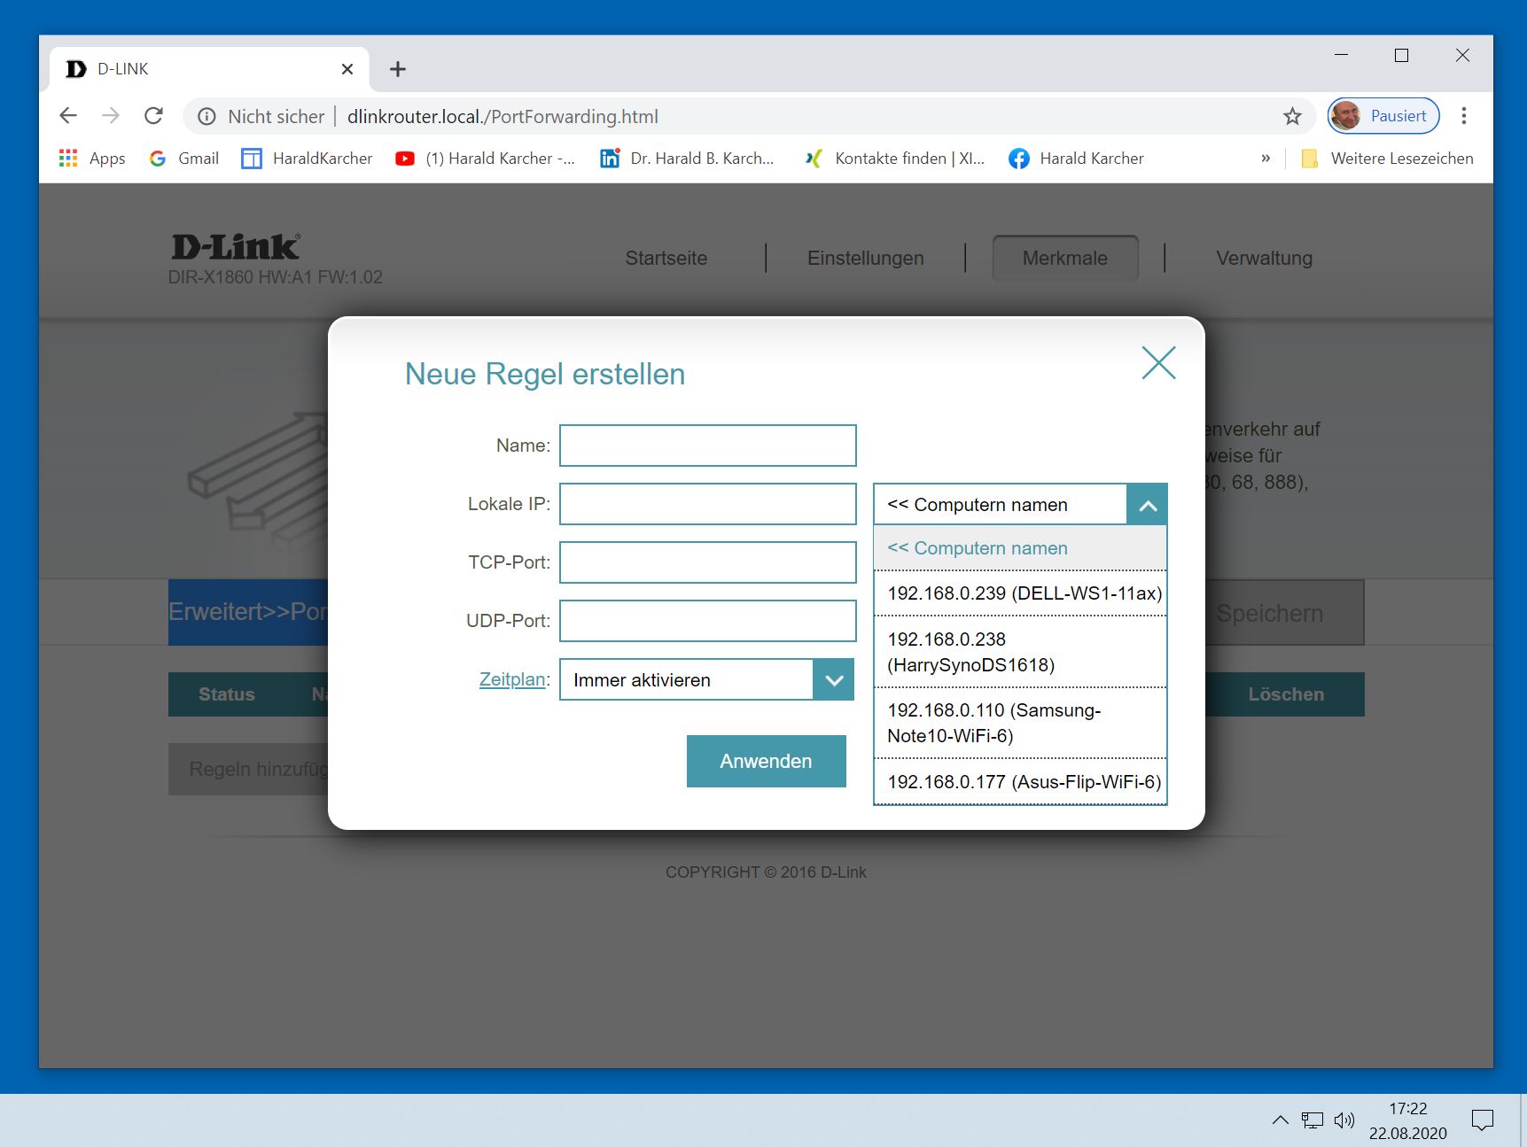
Task: Expand the hidden bookmarks chevron
Action: [x=1266, y=159]
